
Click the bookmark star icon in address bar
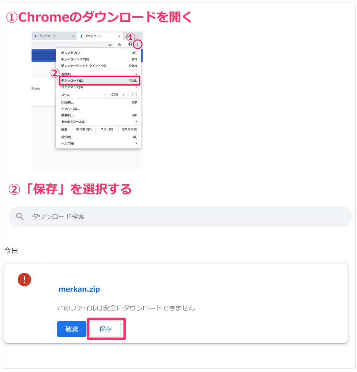click(110, 44)
